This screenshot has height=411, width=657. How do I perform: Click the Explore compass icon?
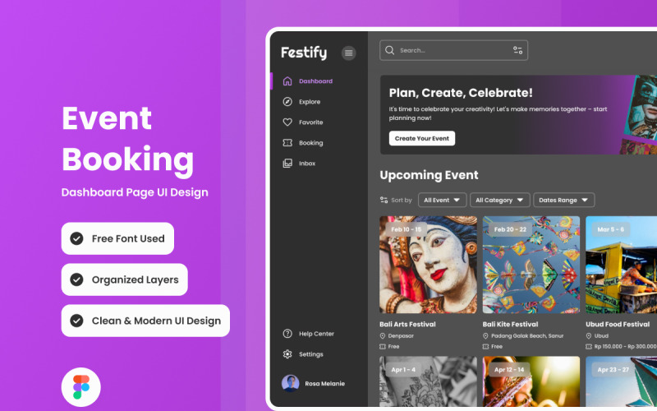(287, 102)
